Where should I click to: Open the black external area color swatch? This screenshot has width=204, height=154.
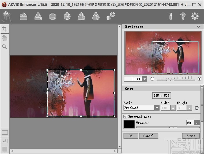[129, 124]
